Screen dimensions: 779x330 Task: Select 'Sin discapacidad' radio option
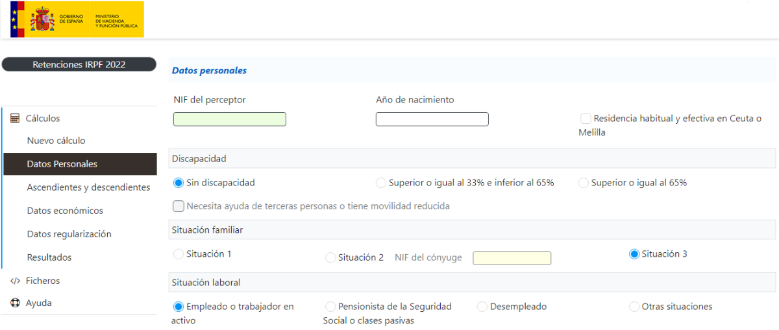click(179, 183)
